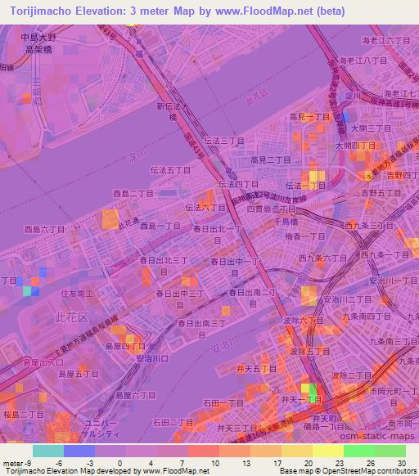The height and width of the screenshot is (476, 419).
Task: Click the 中島大野高架橋 map label
Action: coord(38,43)
